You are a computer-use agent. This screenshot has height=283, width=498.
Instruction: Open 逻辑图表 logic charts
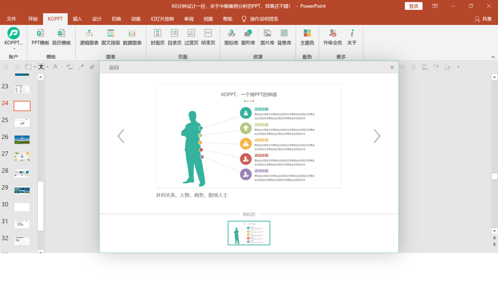[89, 37]
